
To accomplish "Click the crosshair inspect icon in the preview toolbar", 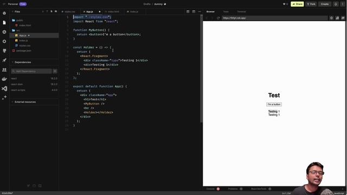I will click(331, 18).
